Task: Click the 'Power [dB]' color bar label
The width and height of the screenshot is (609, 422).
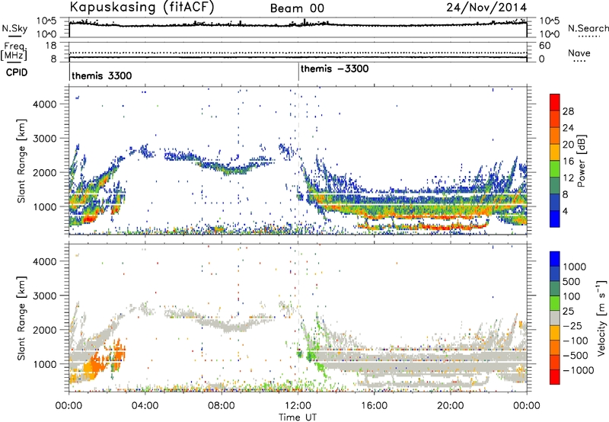Action: pyautogui.click(x=581, y=161)
